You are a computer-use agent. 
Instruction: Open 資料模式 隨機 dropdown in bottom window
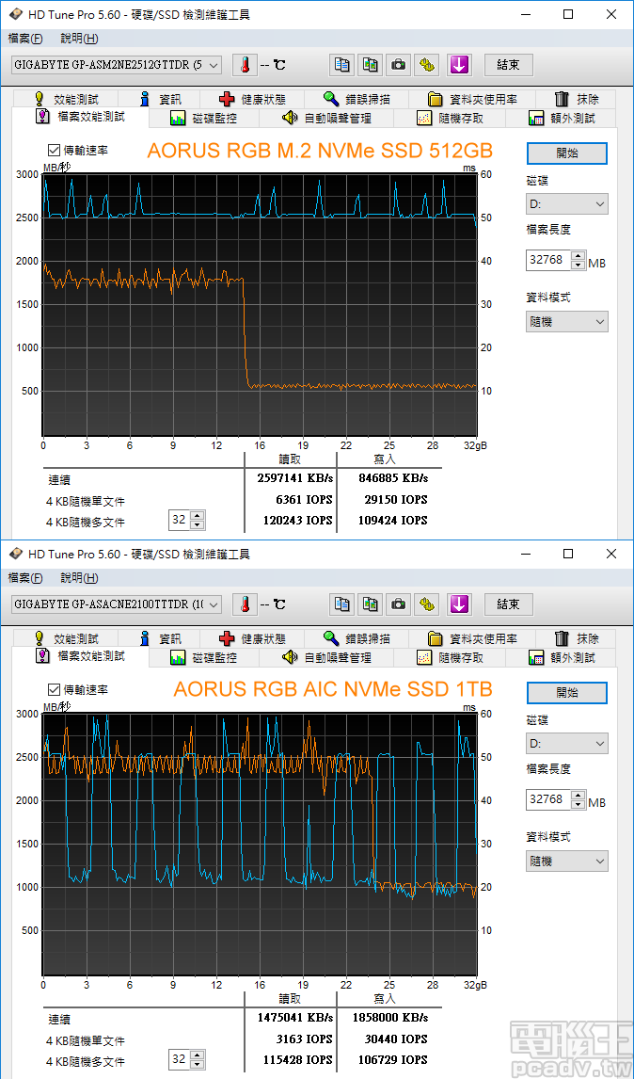click(x=567, y=861)
